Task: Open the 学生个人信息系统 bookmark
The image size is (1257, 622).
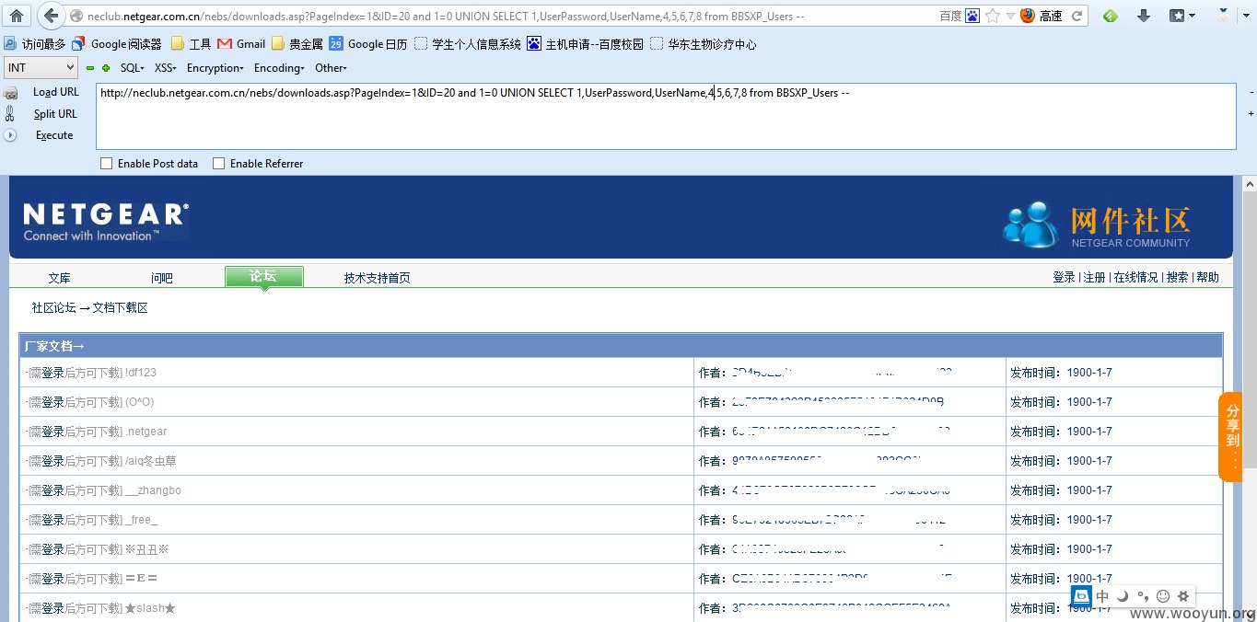Action: [x=467, y=43]
